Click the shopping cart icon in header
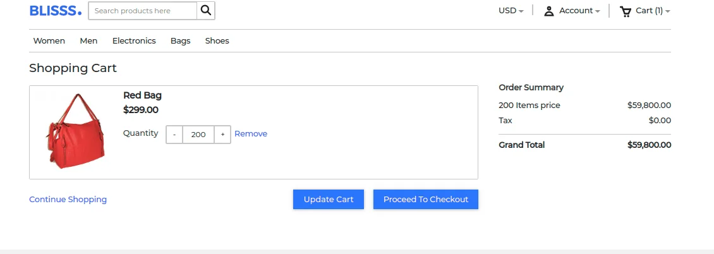The image size is (714, 254). click(x=626, y=11)
